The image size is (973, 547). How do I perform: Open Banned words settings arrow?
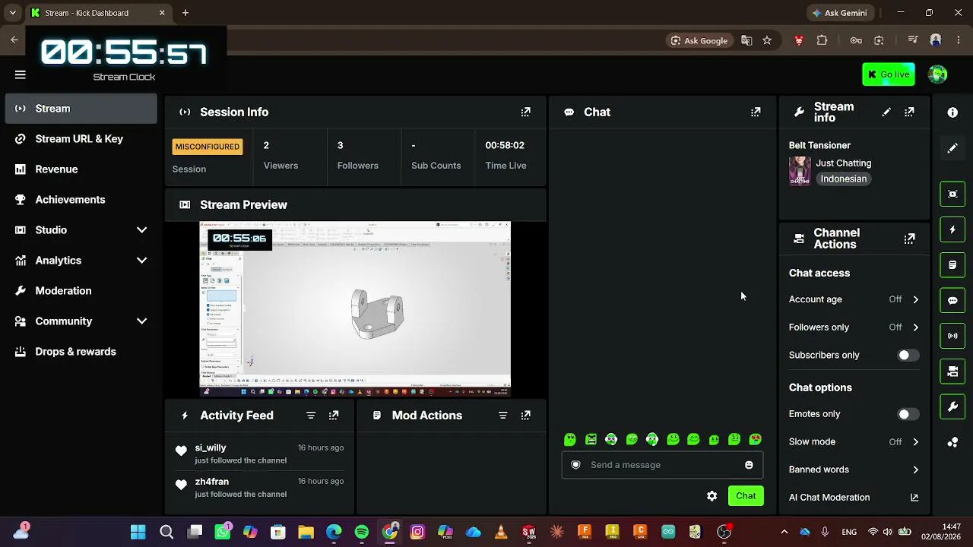click(915, 470)
